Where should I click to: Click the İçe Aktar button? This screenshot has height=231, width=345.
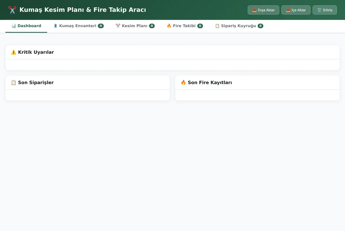tap(296, 10)
